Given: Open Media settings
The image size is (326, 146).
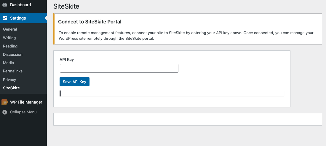Looking at the screenshot, I should point(8,63).
